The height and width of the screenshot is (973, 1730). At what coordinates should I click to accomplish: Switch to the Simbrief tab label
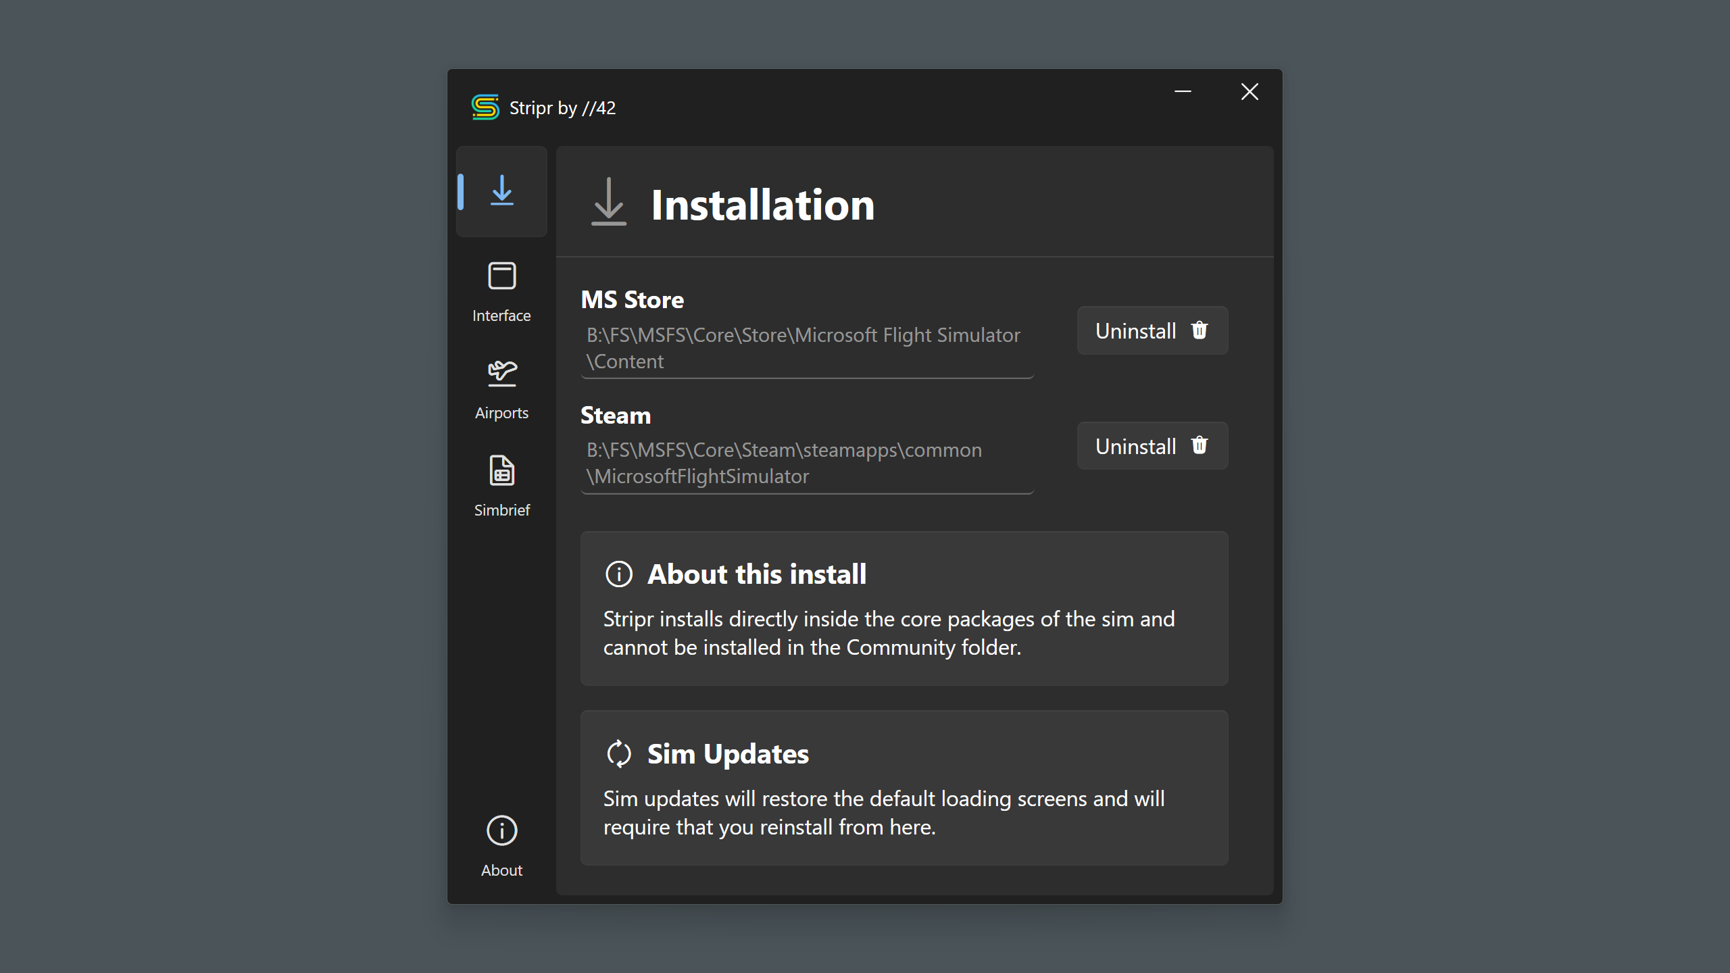pos(501,510)
